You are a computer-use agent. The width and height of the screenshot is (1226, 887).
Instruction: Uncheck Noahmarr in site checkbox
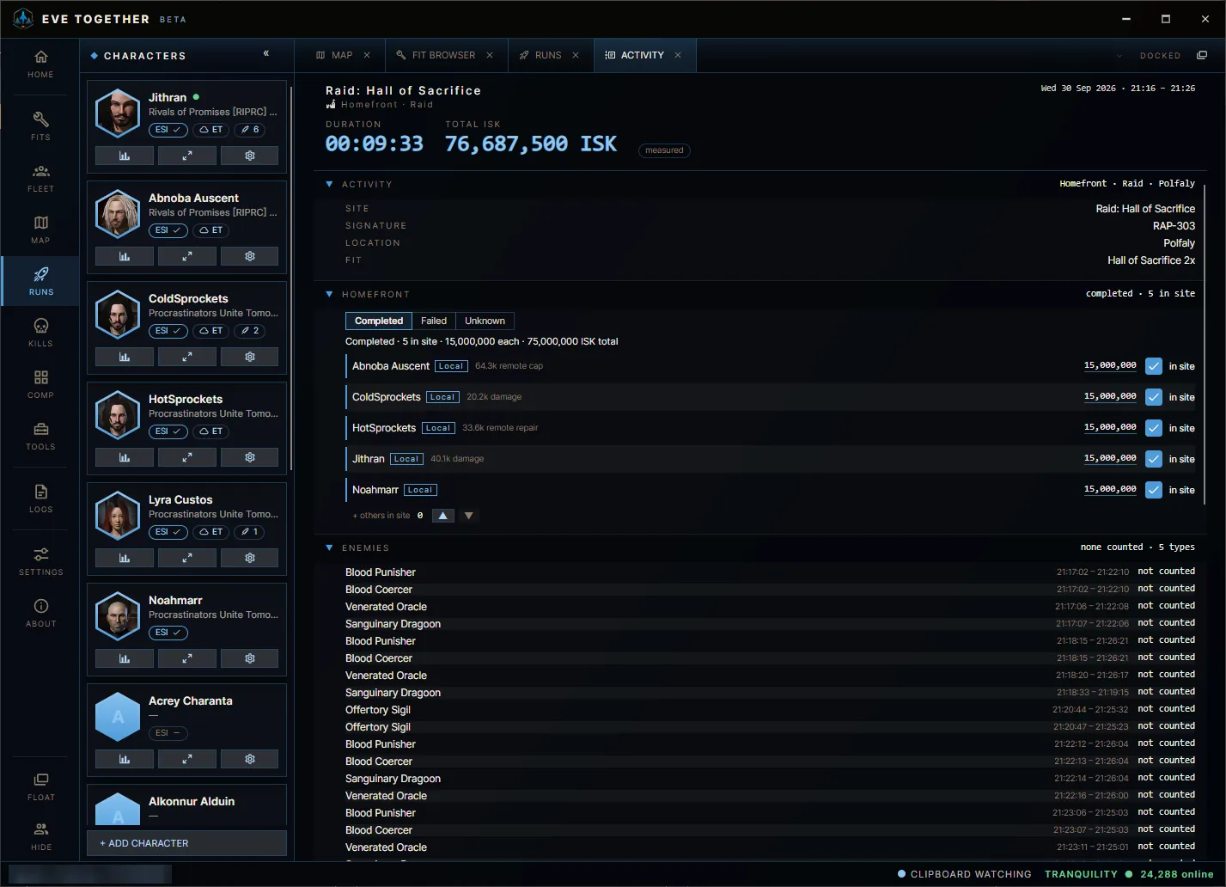click(1154, 490)
